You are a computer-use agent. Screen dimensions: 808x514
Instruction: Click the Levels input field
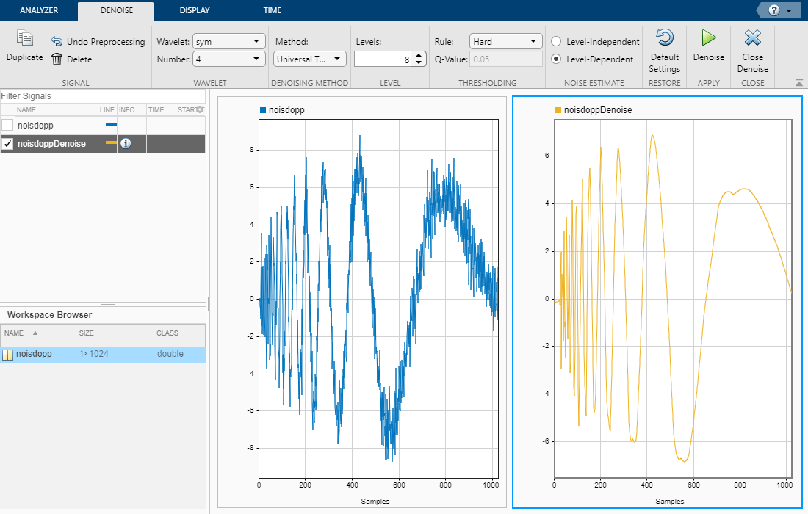(x=382, y=59)
